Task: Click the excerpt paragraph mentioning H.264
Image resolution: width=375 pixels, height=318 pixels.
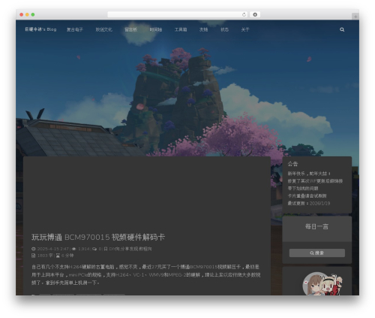Action: tap(146, 274)
